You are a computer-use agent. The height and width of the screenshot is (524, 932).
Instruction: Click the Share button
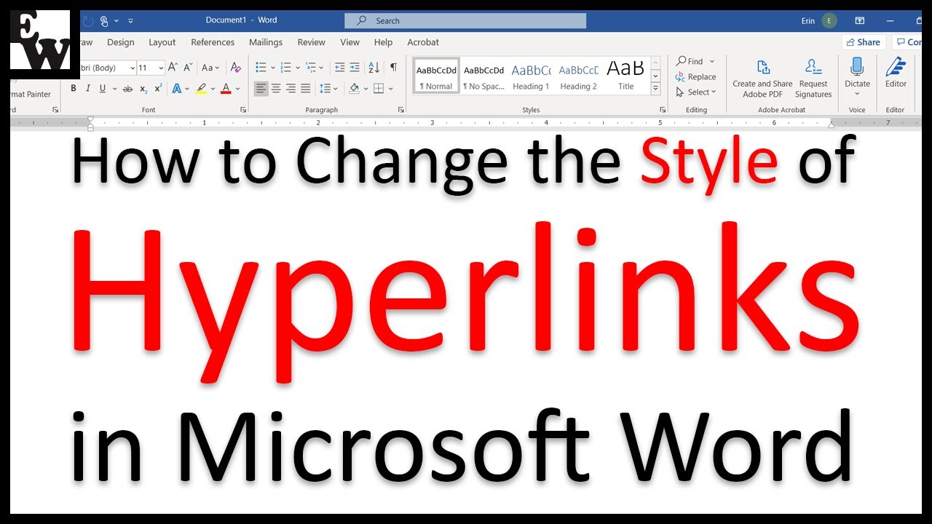(864, 42)
